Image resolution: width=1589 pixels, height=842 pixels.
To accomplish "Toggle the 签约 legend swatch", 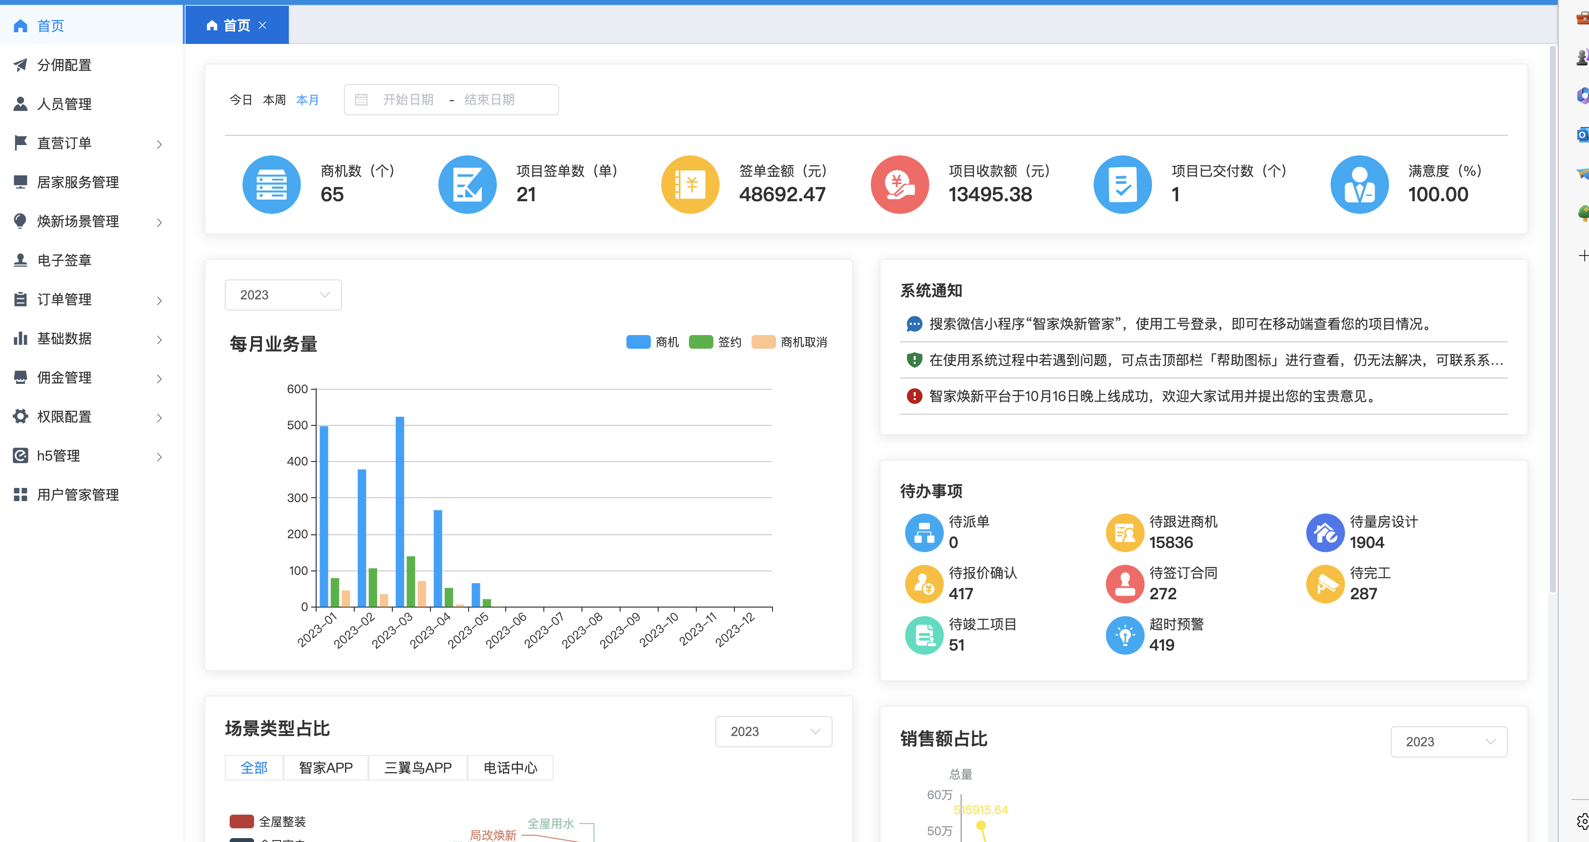I will [x=701, y=342].
